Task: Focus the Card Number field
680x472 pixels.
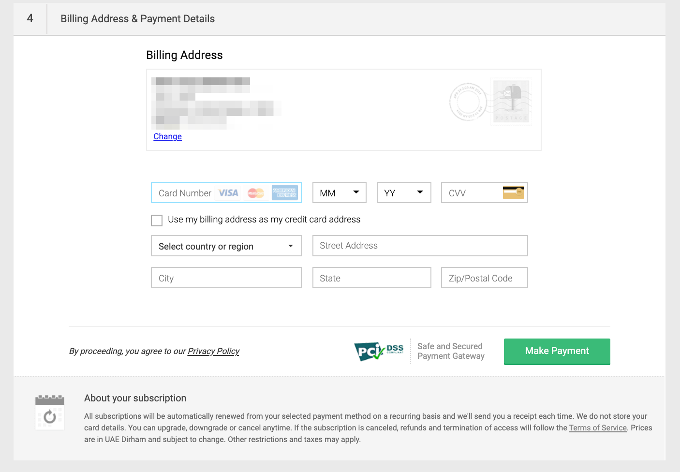Action: [226, 192]
